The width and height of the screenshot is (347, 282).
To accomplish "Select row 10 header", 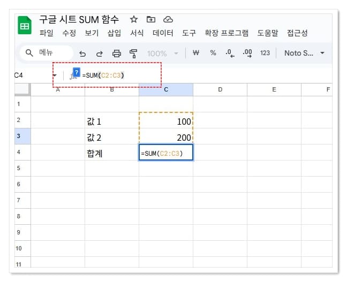I will (x=22, y=248).
